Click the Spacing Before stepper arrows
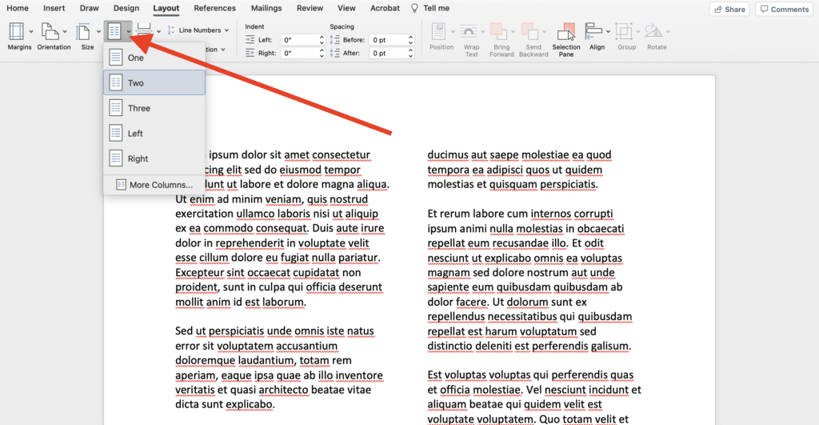Image resolution: width=819 pixels, height=425 pixels. point(410,39)
